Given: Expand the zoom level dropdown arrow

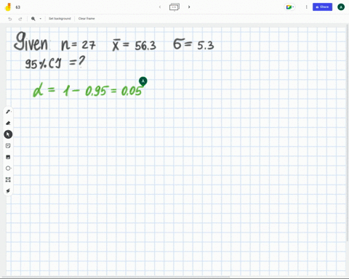Looking at the screenshot, I should click(41, 19).
